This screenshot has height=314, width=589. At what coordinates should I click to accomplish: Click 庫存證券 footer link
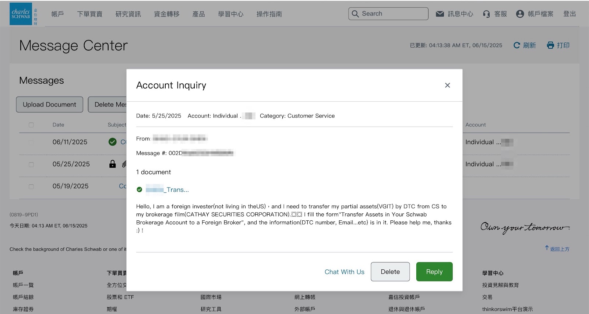(x=23, y=309)
